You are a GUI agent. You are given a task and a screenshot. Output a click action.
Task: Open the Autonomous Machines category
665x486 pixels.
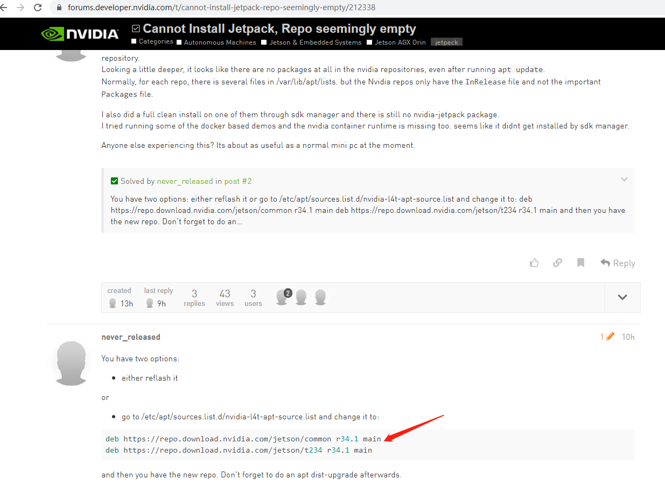[x=216, y=42]
